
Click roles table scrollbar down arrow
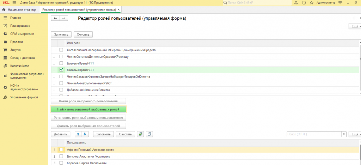(x=360, y=93)
